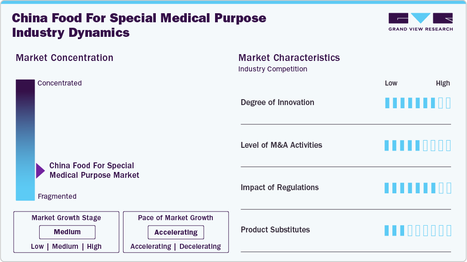This screenshot has width=467, height=262.
Task: Click the China Food For Special Medical Purpose Market label
Action: click(x=94, y=170)
